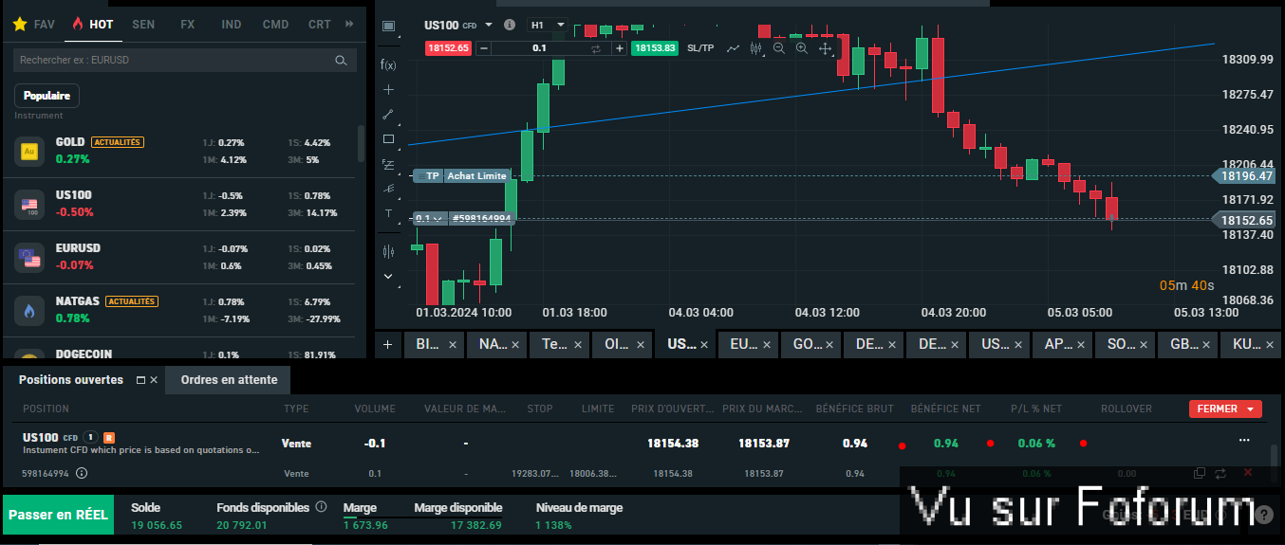The width and height of the screenshot is (1285, 545).
Task: Zoom in the chart
Action: 802,48
